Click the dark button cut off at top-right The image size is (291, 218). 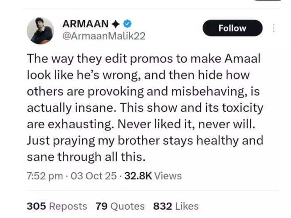(x=267, y=0)
